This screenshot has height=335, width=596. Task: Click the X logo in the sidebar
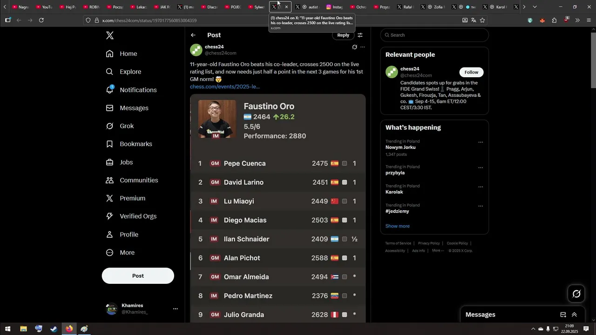coord(110,35)
